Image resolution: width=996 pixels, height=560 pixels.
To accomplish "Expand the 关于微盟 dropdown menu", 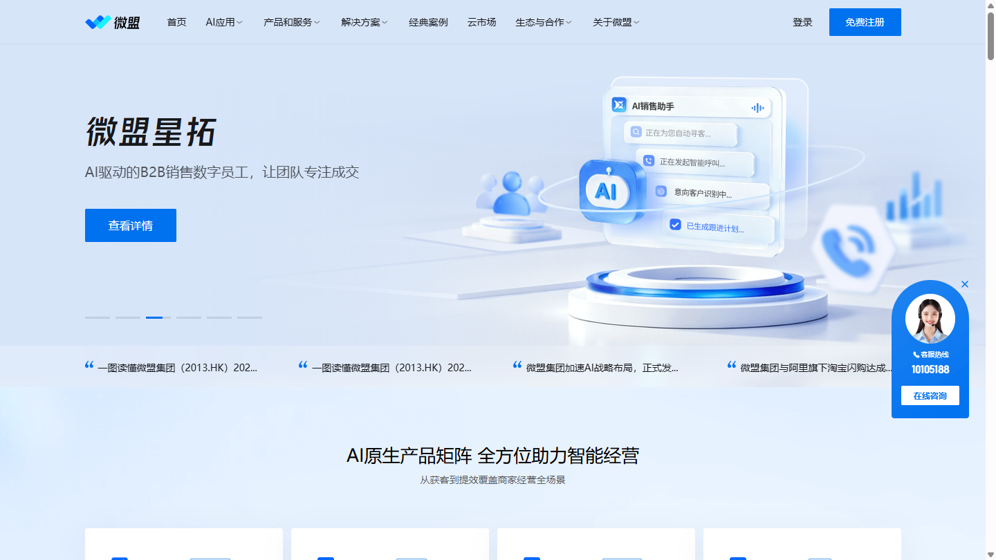I will [616, 22].
